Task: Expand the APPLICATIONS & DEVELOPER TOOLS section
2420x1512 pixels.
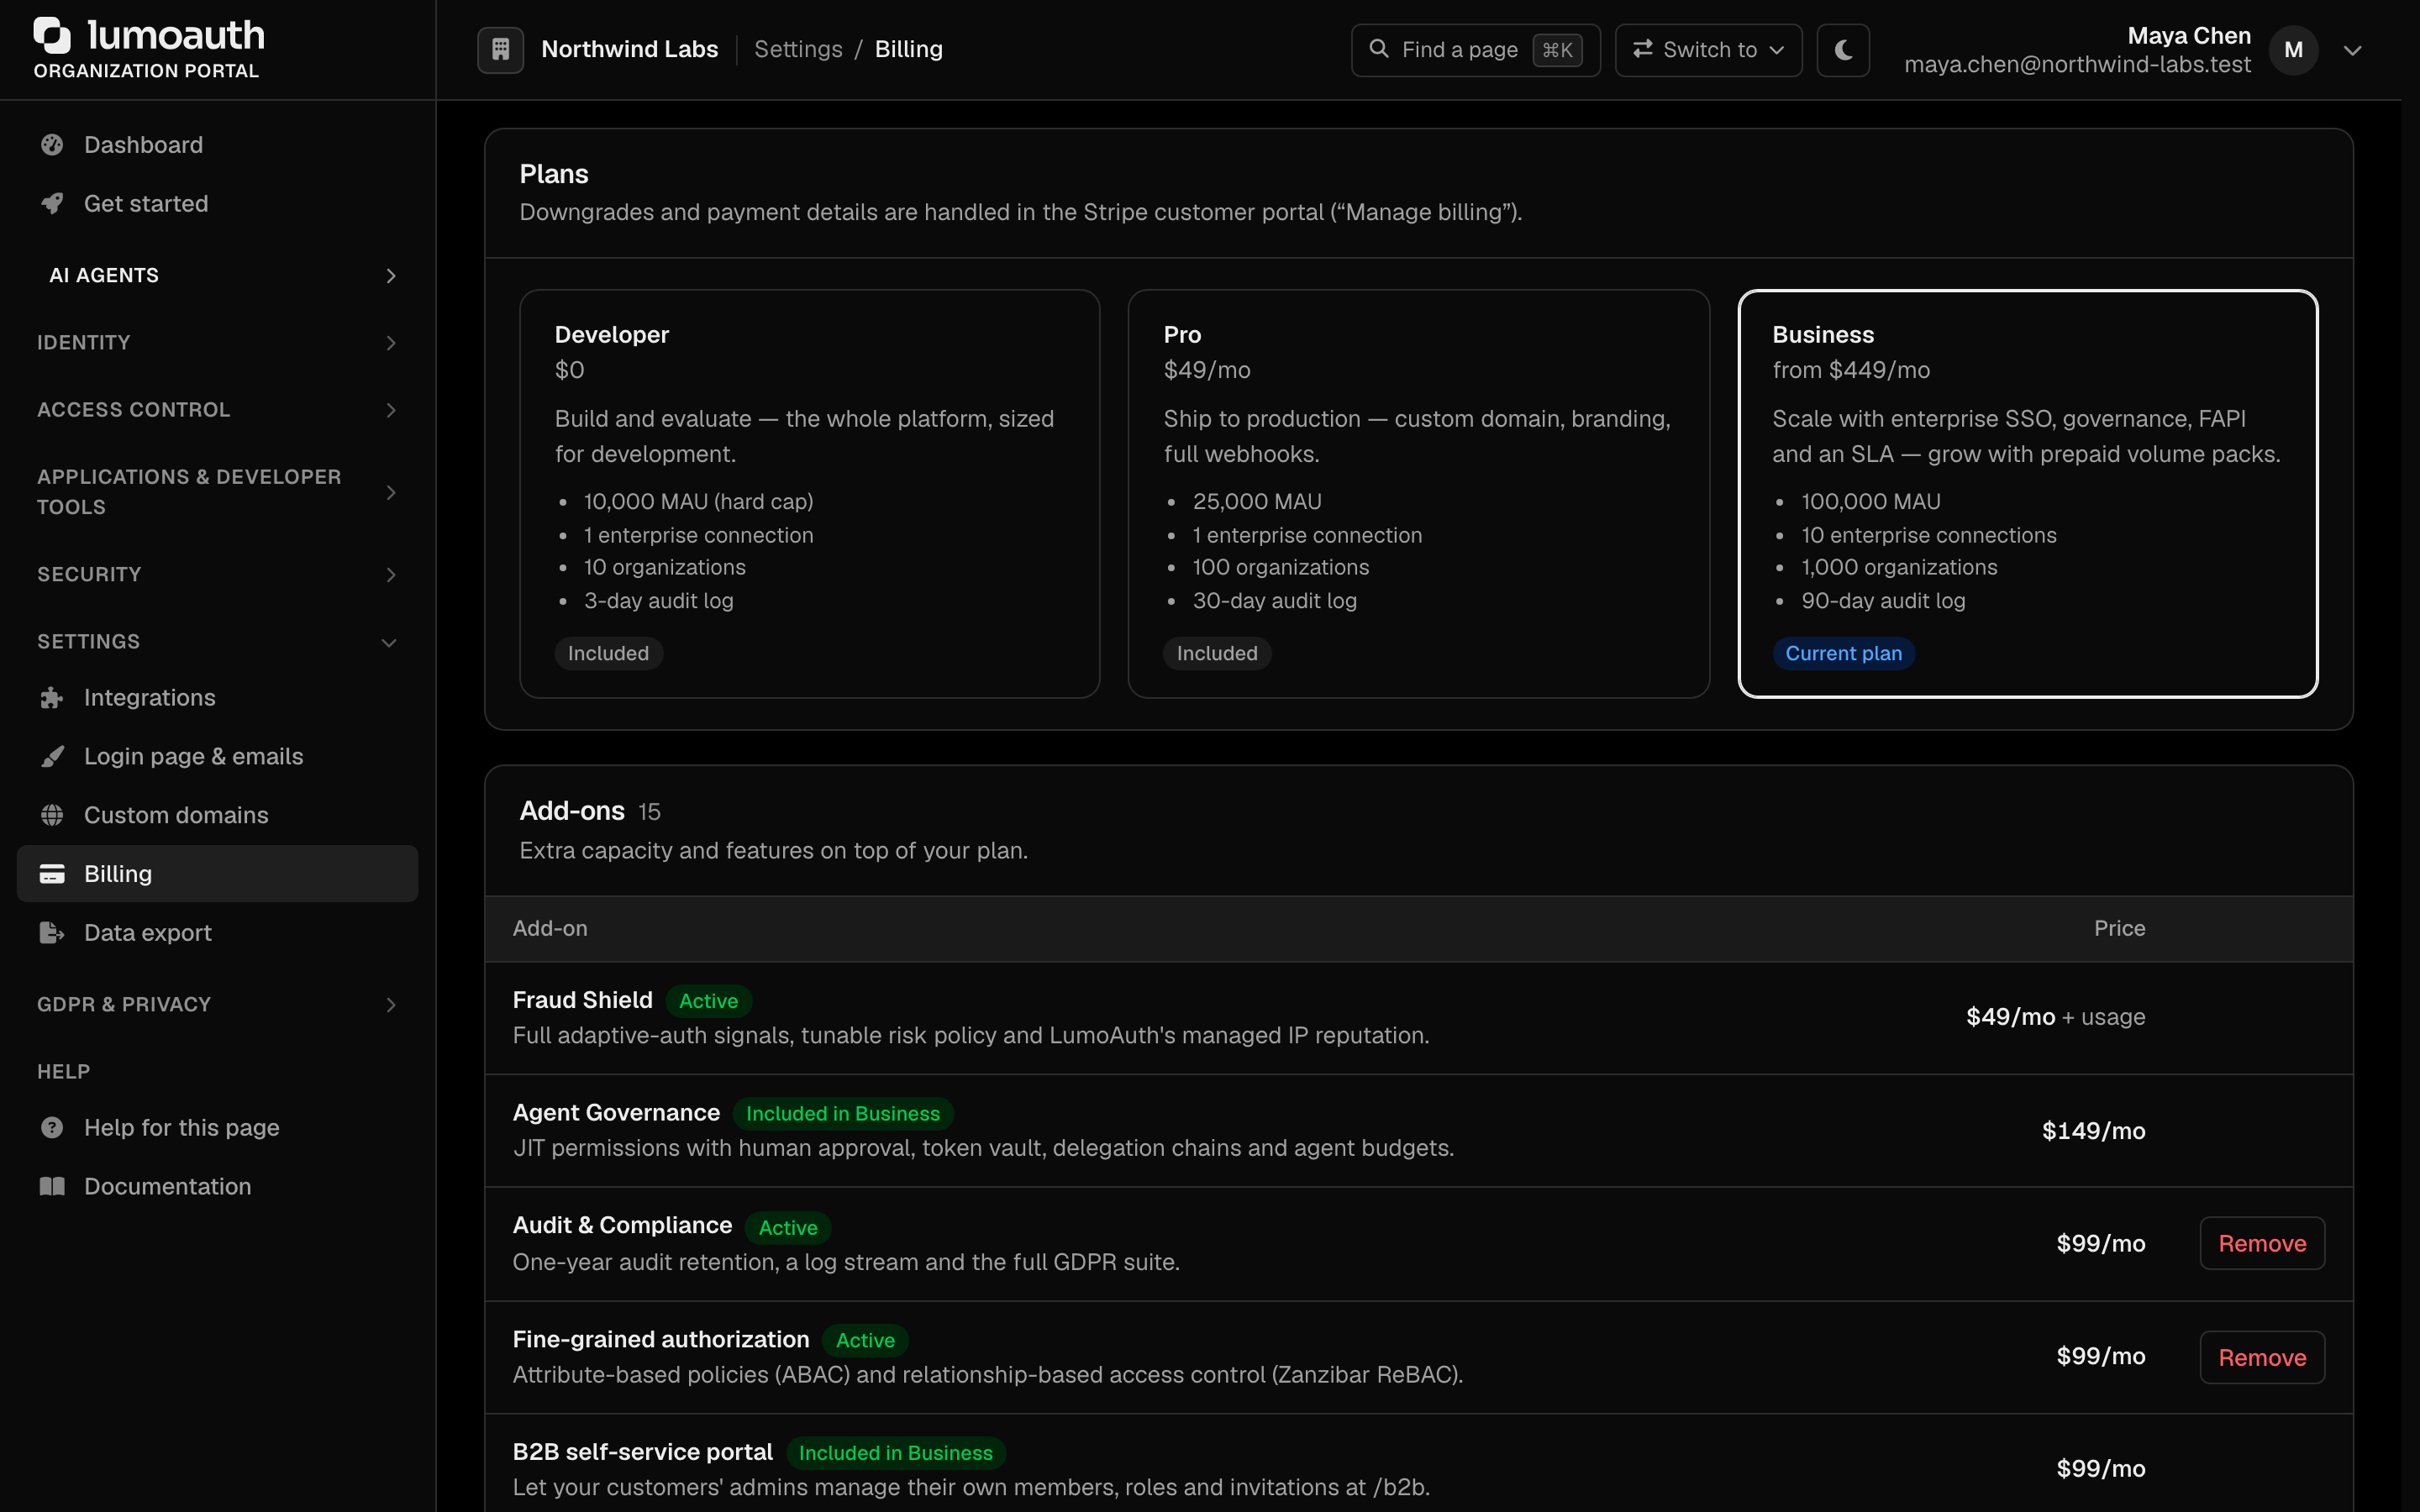Action: point(217,492)
